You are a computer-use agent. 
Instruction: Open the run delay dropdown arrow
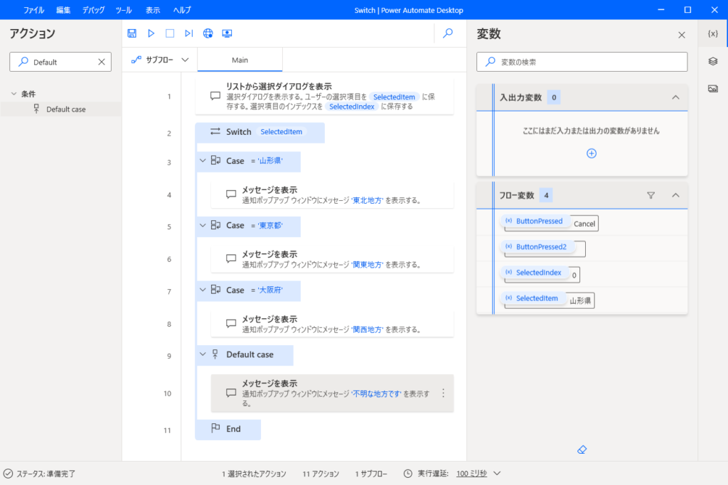point(497,474)
